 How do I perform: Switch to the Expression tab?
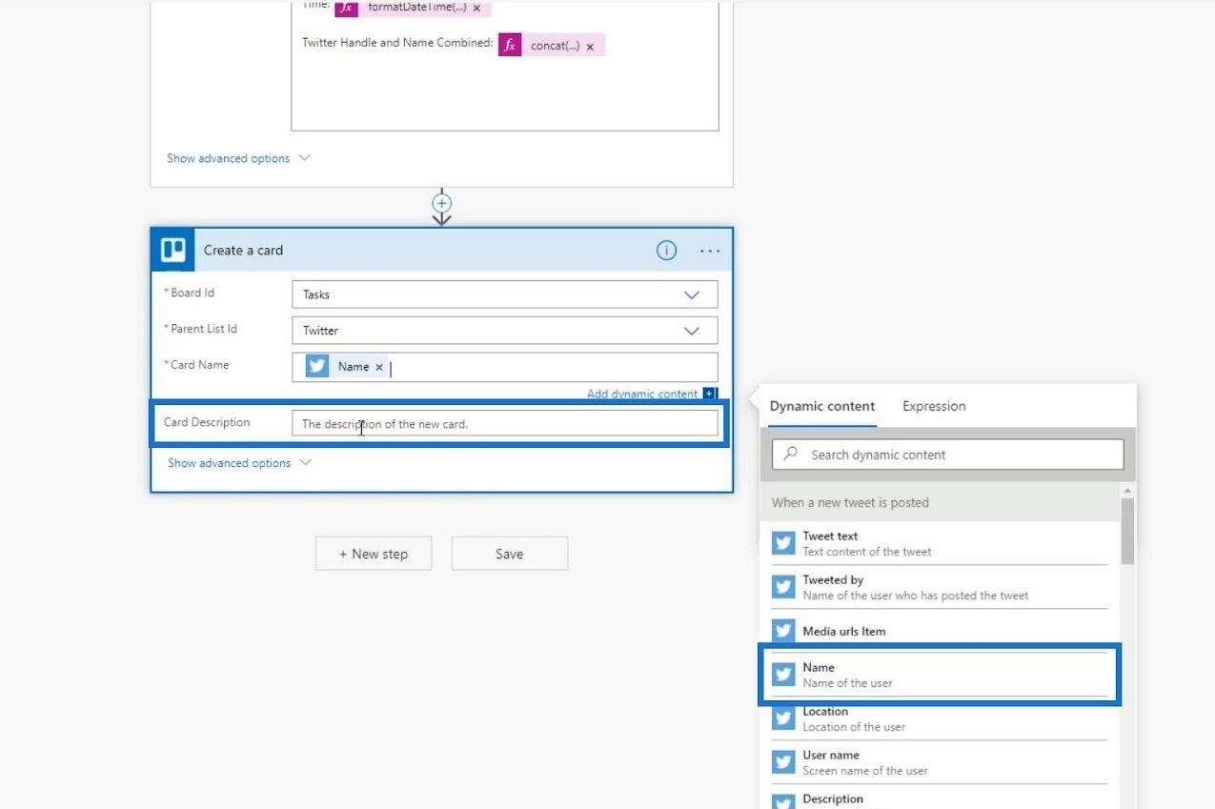pos(934,406)
